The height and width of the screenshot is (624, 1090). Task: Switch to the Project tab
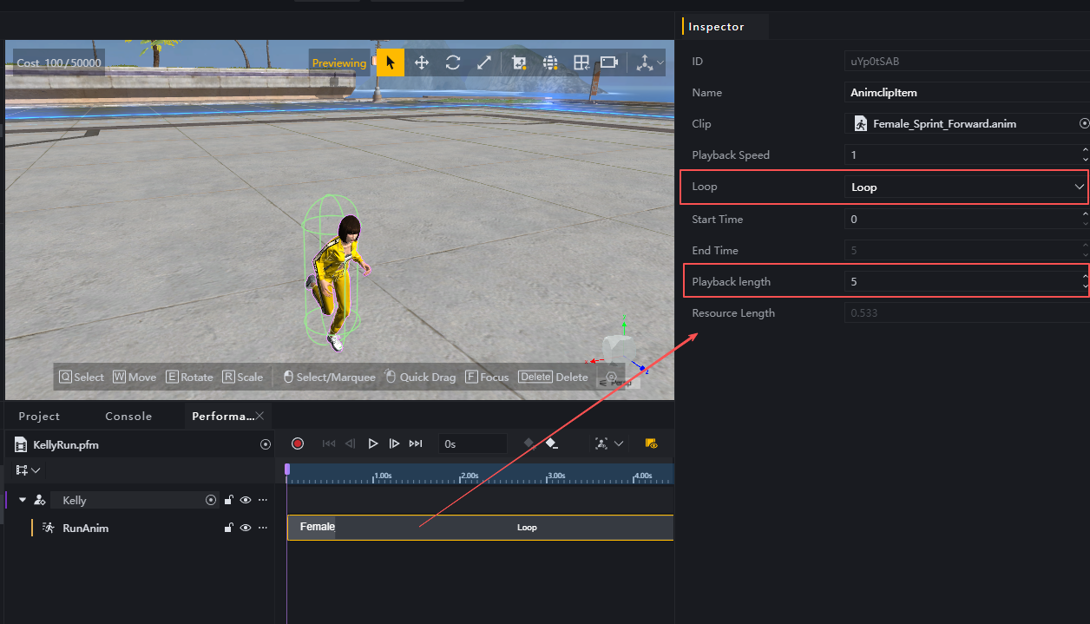(x=39, y=417)
